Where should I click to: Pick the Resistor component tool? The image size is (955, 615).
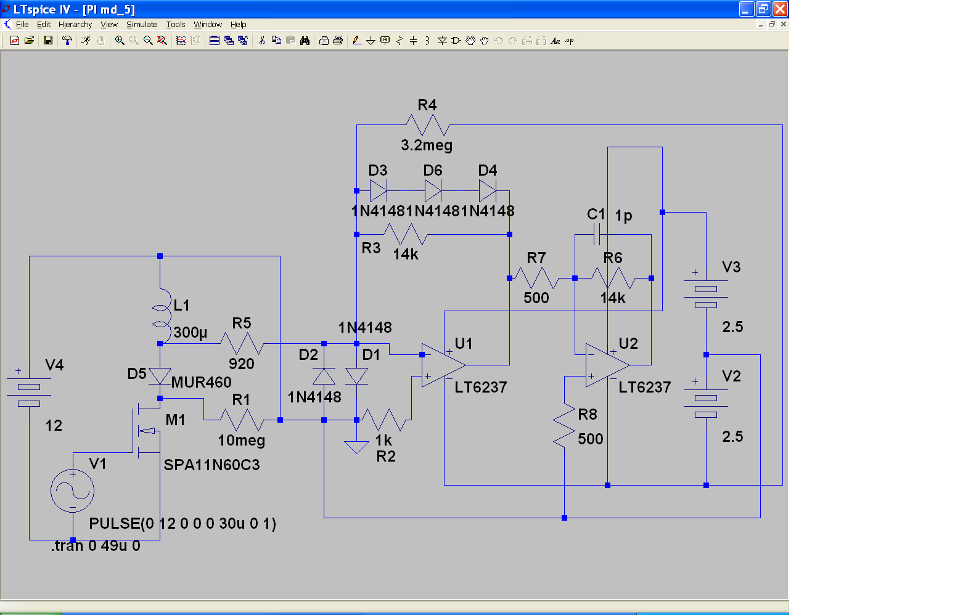[400, 41]
